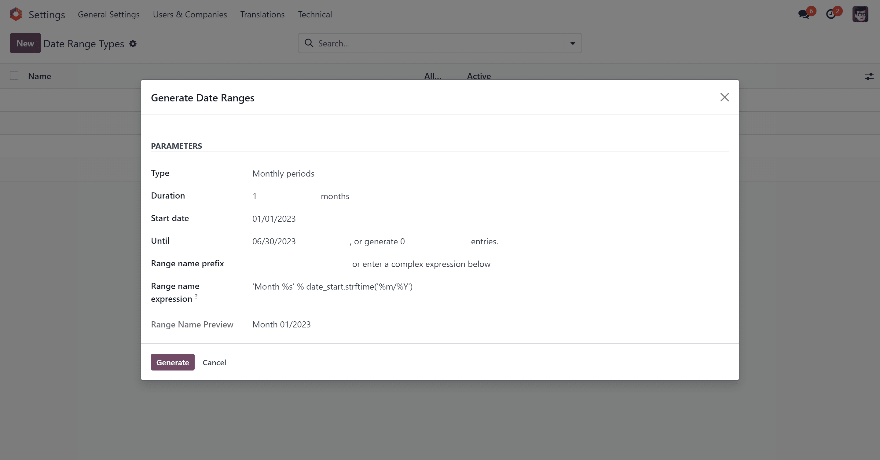Open the Translations menu
The width and height of the screenshot is (880, 460).
(x=262, y=14)
